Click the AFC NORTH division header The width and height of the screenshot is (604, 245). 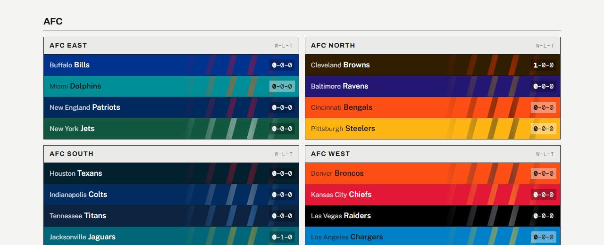click(x=333, y=46)
